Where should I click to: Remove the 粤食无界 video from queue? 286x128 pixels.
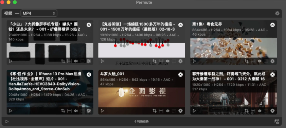coord(272,25)
